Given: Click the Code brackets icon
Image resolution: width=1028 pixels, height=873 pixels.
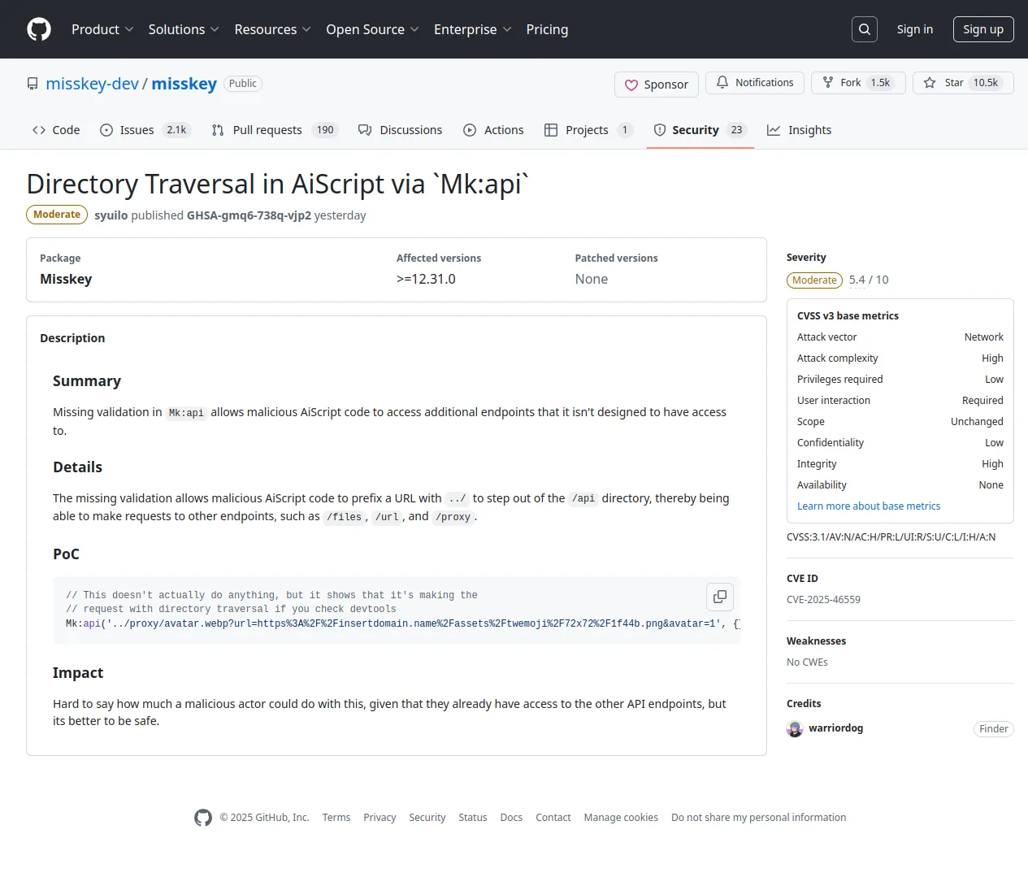Looking at the screenshot, I should click(39, 130).
